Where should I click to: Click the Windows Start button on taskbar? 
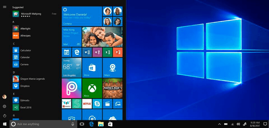5,124
